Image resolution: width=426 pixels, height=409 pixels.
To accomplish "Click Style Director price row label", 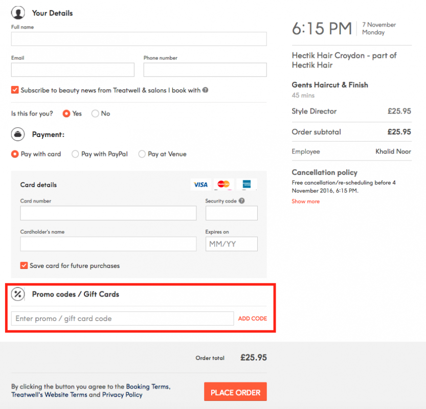I will (x=314, y=111).
